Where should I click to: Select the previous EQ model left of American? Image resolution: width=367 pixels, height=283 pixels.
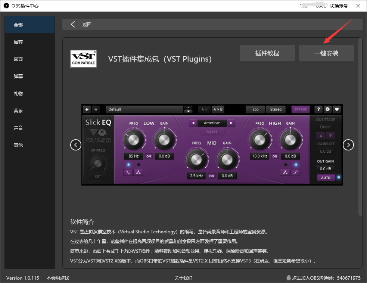[x=193, y=123]
